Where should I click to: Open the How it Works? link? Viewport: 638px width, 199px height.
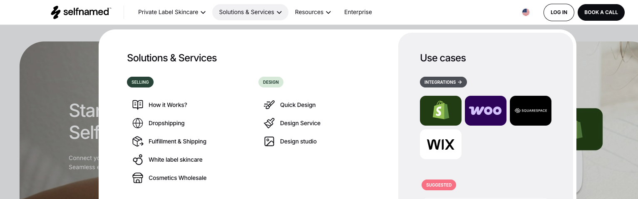pos(168,105)
